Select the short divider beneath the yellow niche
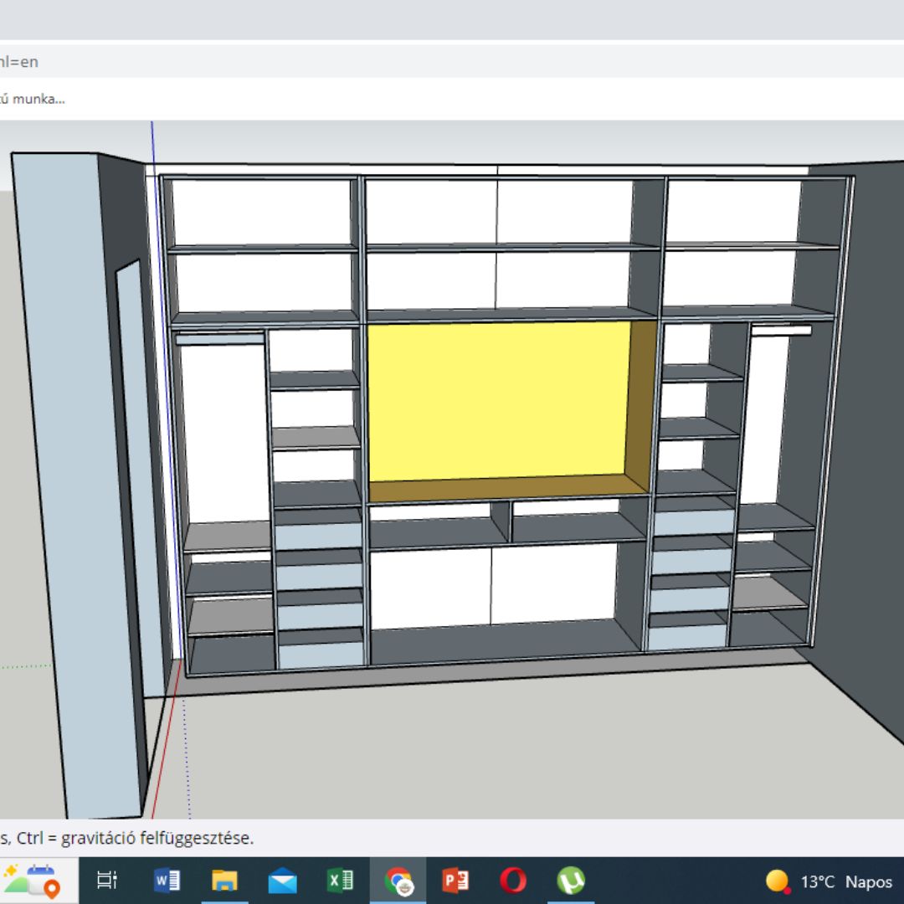This screenshot has width=904, height=904. pos(501,521)
